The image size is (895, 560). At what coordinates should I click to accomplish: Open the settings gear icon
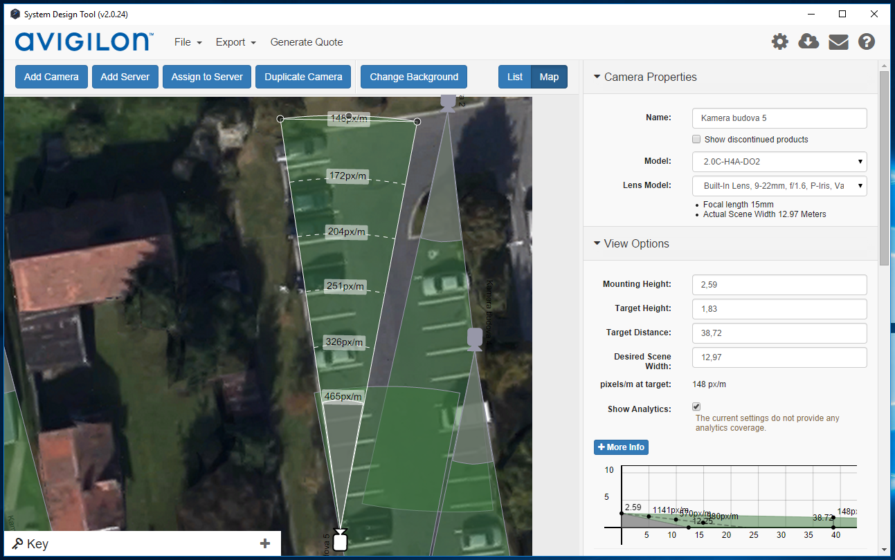tap(780, 42)
